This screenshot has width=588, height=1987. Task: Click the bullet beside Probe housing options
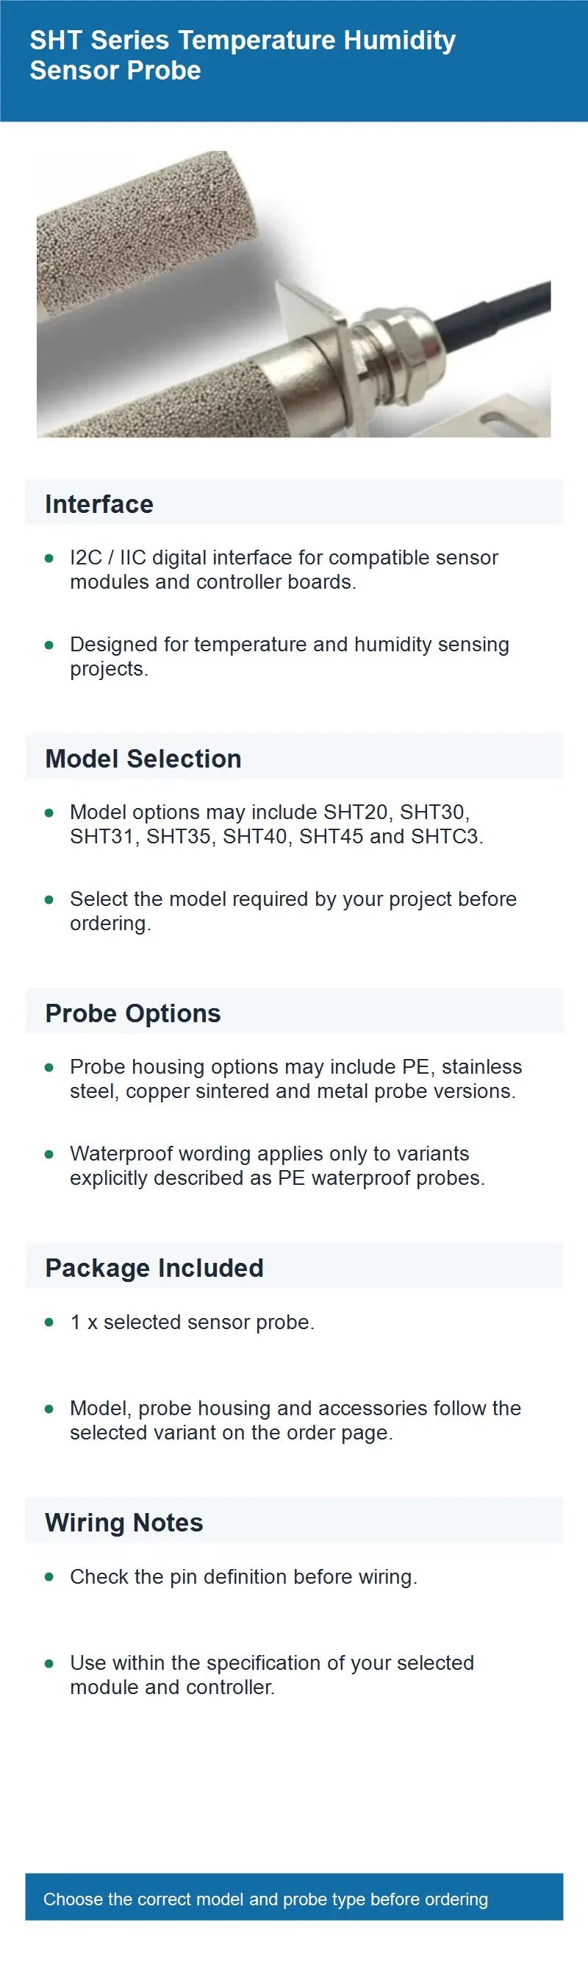[49, 1068]
